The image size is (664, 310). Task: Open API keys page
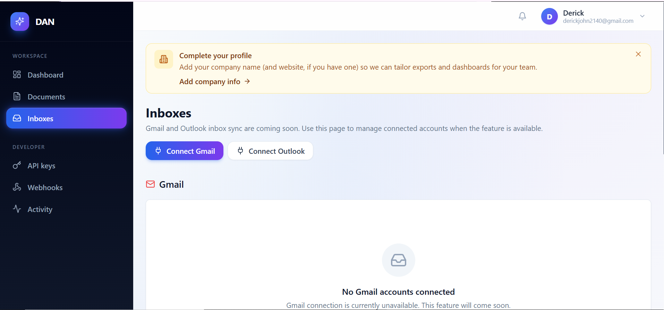(66, 166)
